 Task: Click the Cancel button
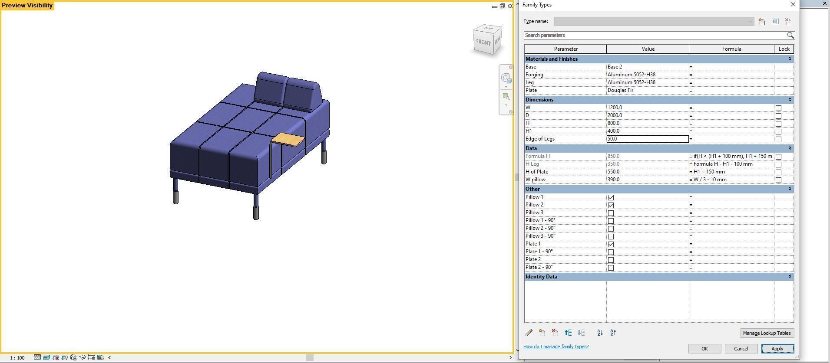point(741,349)
